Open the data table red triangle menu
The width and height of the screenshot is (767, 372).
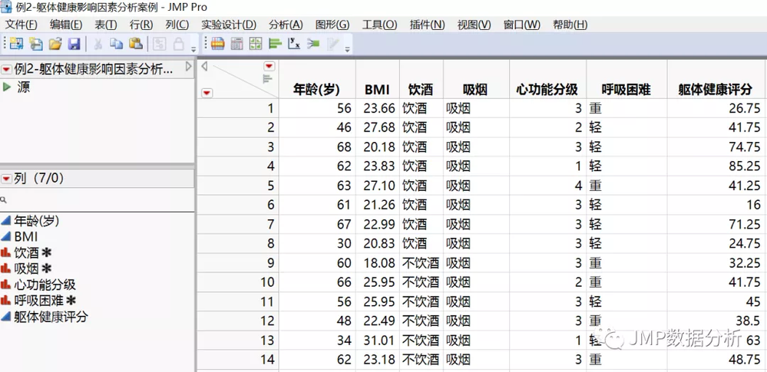click(6, 69)
